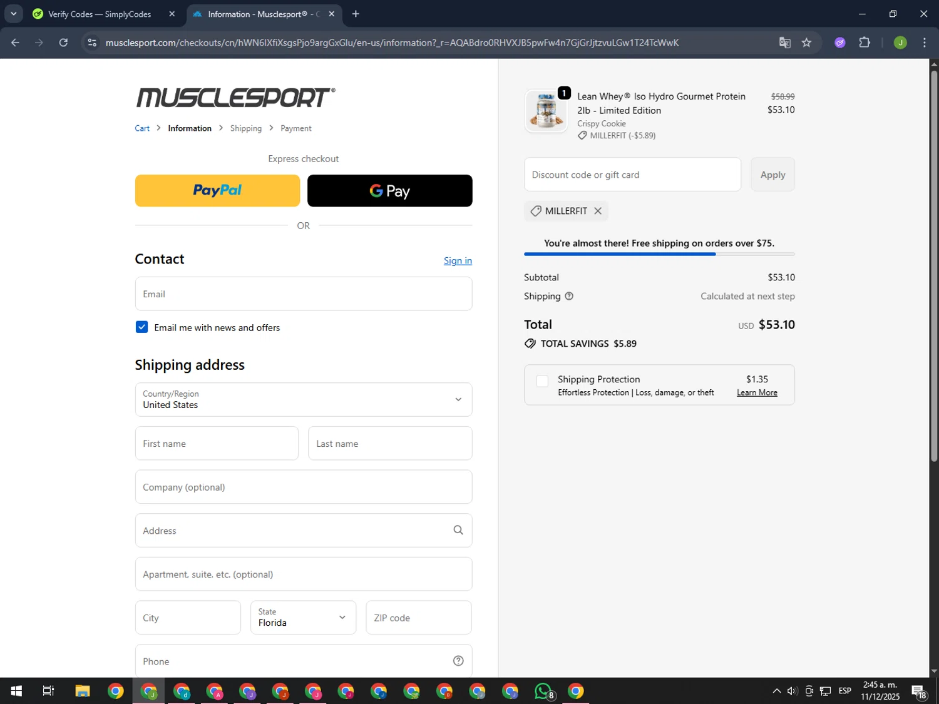Click the free shipping progress bar
Screen dimensions: 939x704
click(x=659, y=254)
